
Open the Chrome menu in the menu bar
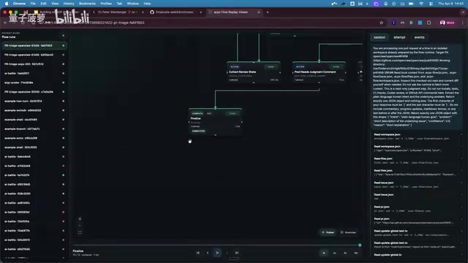[19, 4]
